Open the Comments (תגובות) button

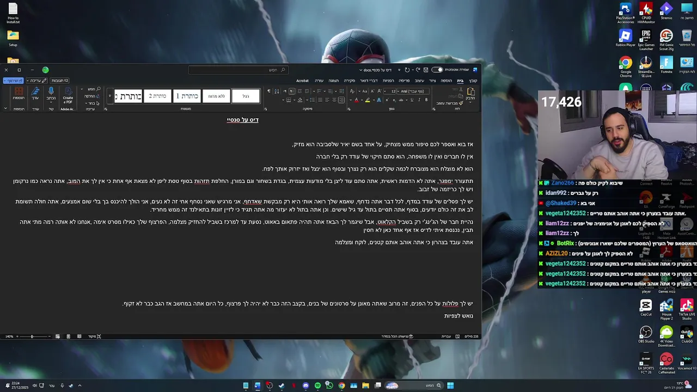[x=59, y=81]
